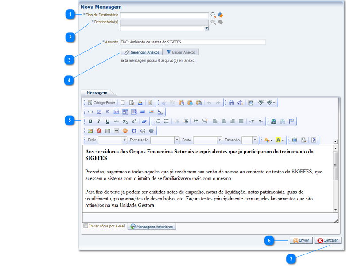The height and width of the screenshot is (266, 346).
Task: Click the editor help question mark icon
Action: (x=314, y=140)
